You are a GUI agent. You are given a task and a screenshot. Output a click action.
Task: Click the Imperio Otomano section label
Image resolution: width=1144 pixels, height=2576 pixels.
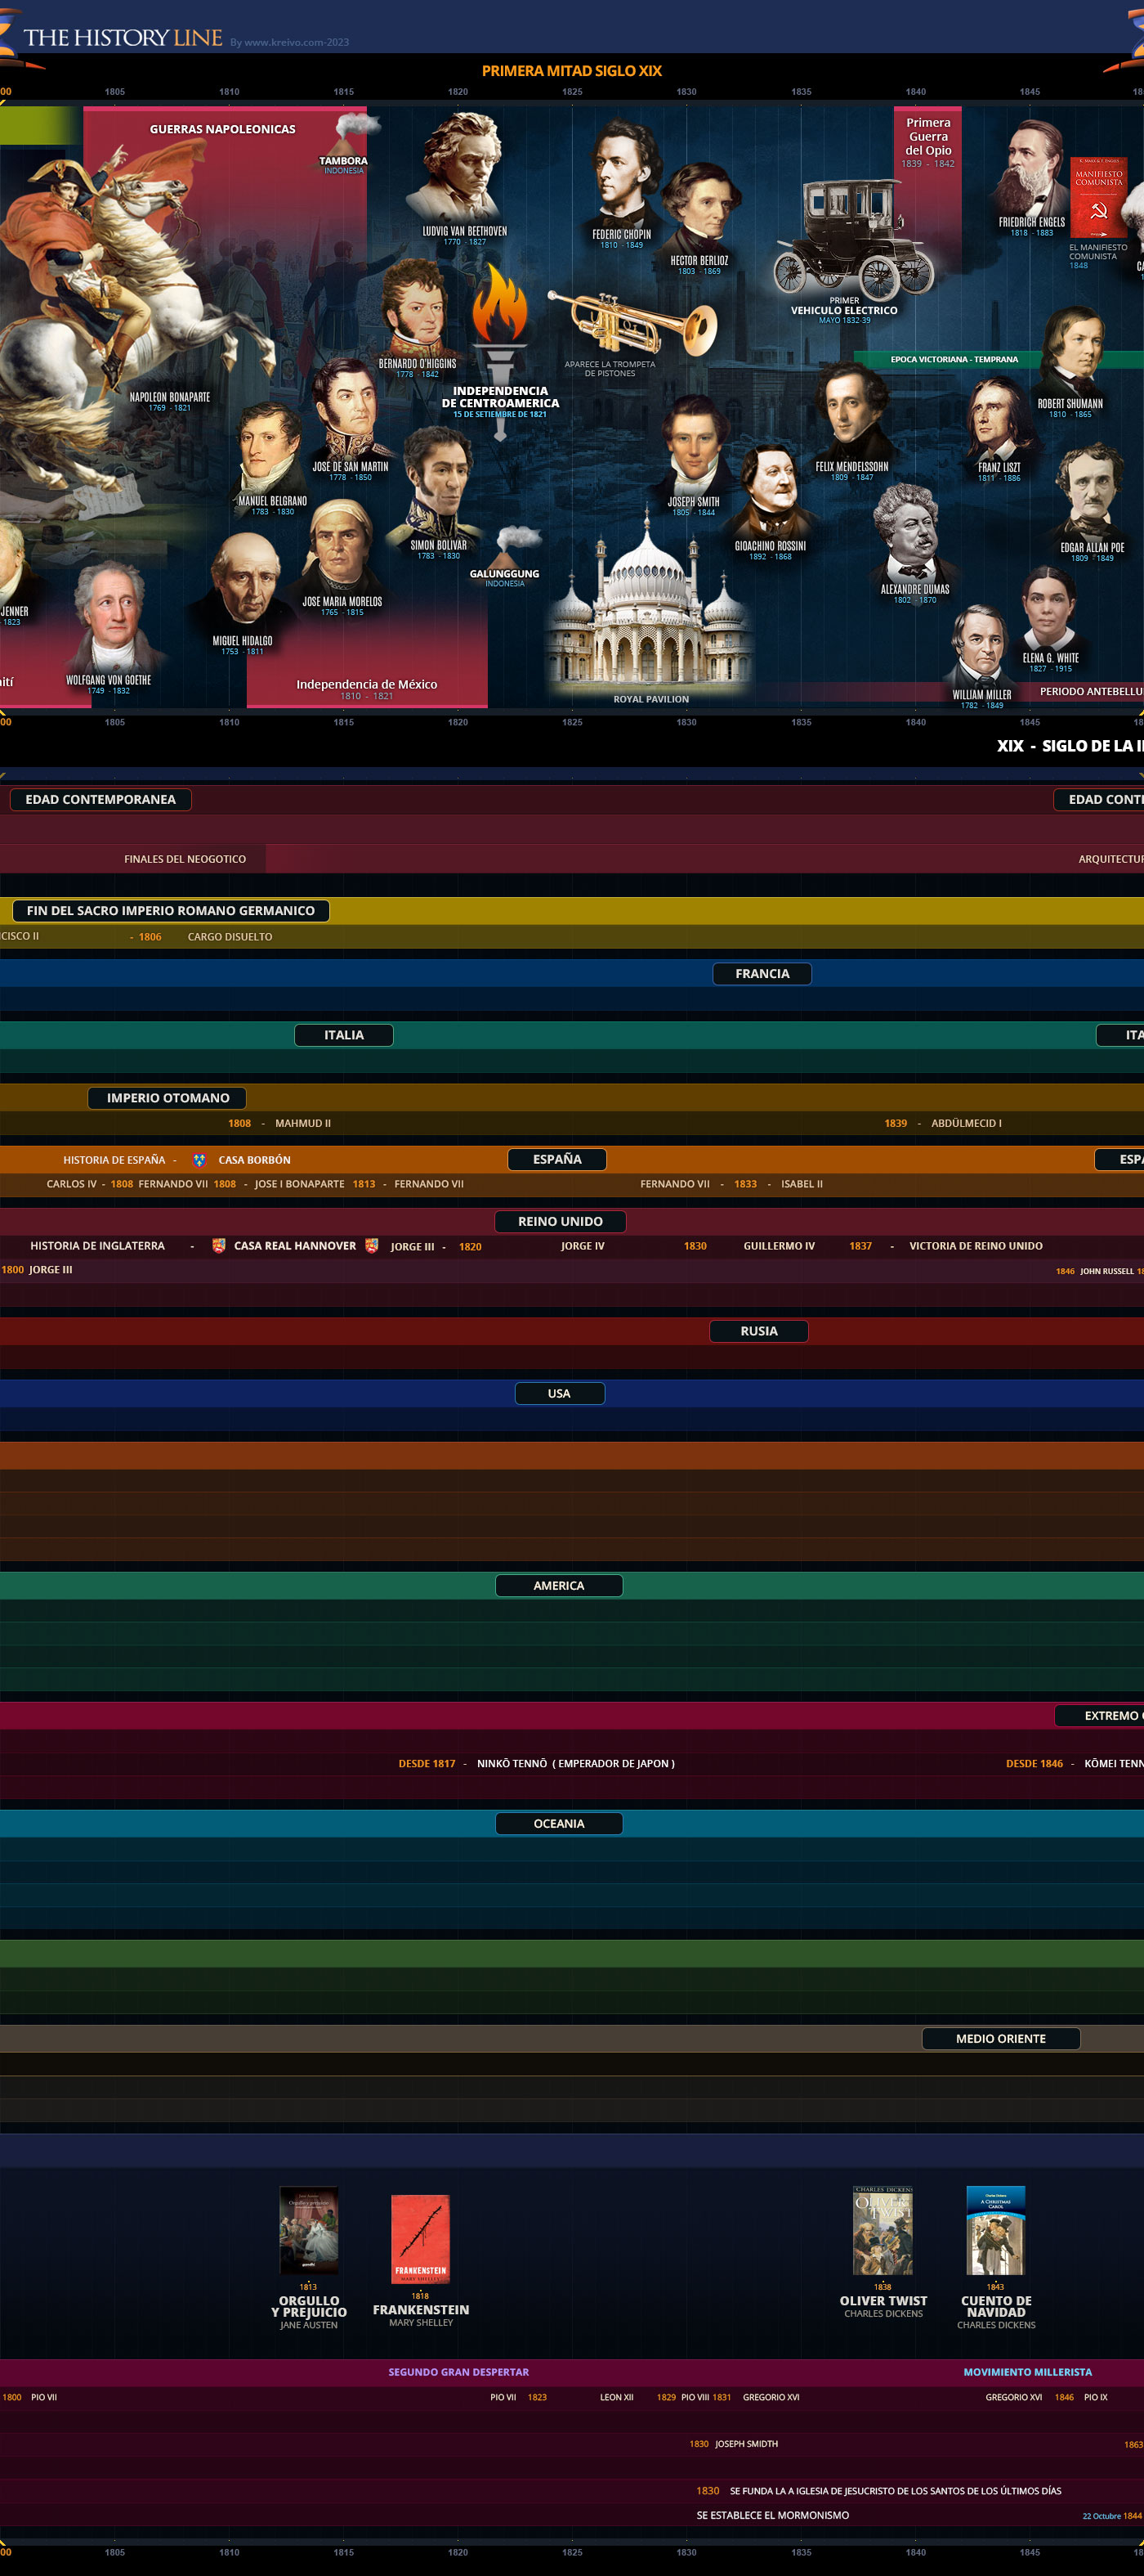(x=168, y=1098)
